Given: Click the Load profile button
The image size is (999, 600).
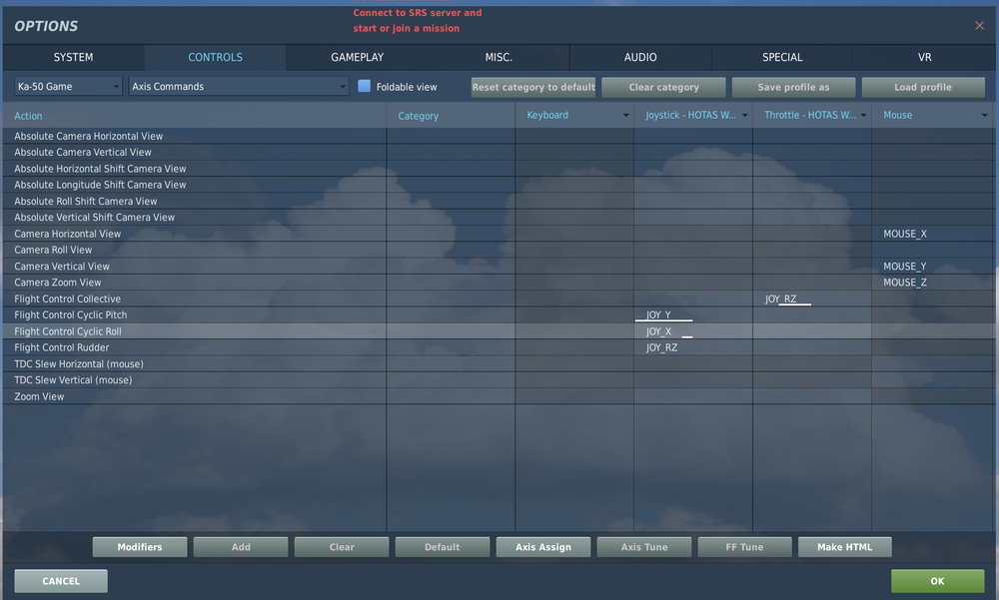Looking at the screenshot, I should tap(923, 87).
